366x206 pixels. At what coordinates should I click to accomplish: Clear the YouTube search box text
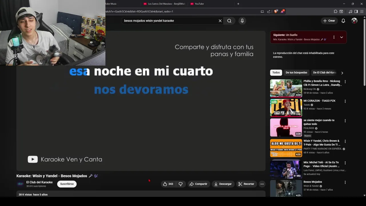click(x=220, y=21)
